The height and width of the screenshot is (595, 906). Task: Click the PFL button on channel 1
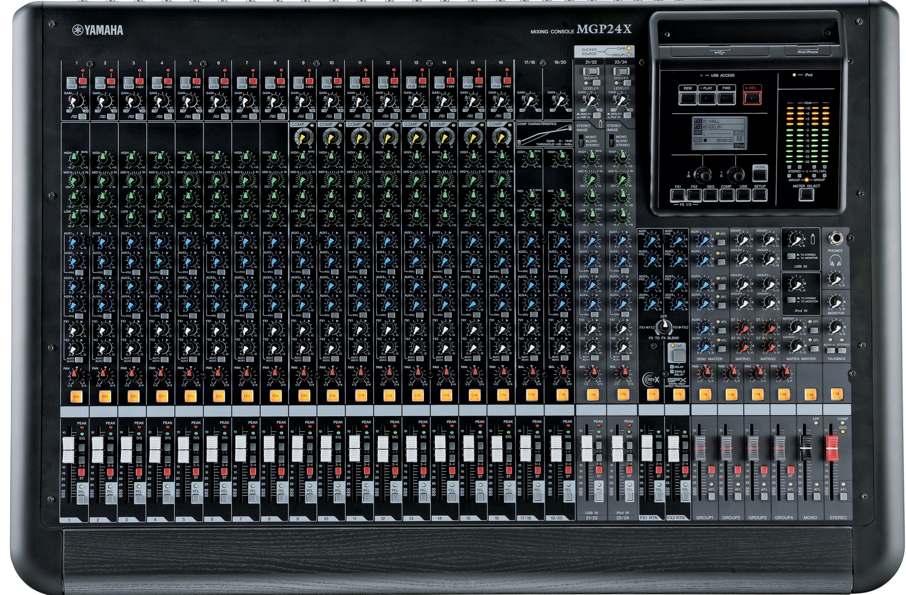pyautogui.click(x=81, y=499)
